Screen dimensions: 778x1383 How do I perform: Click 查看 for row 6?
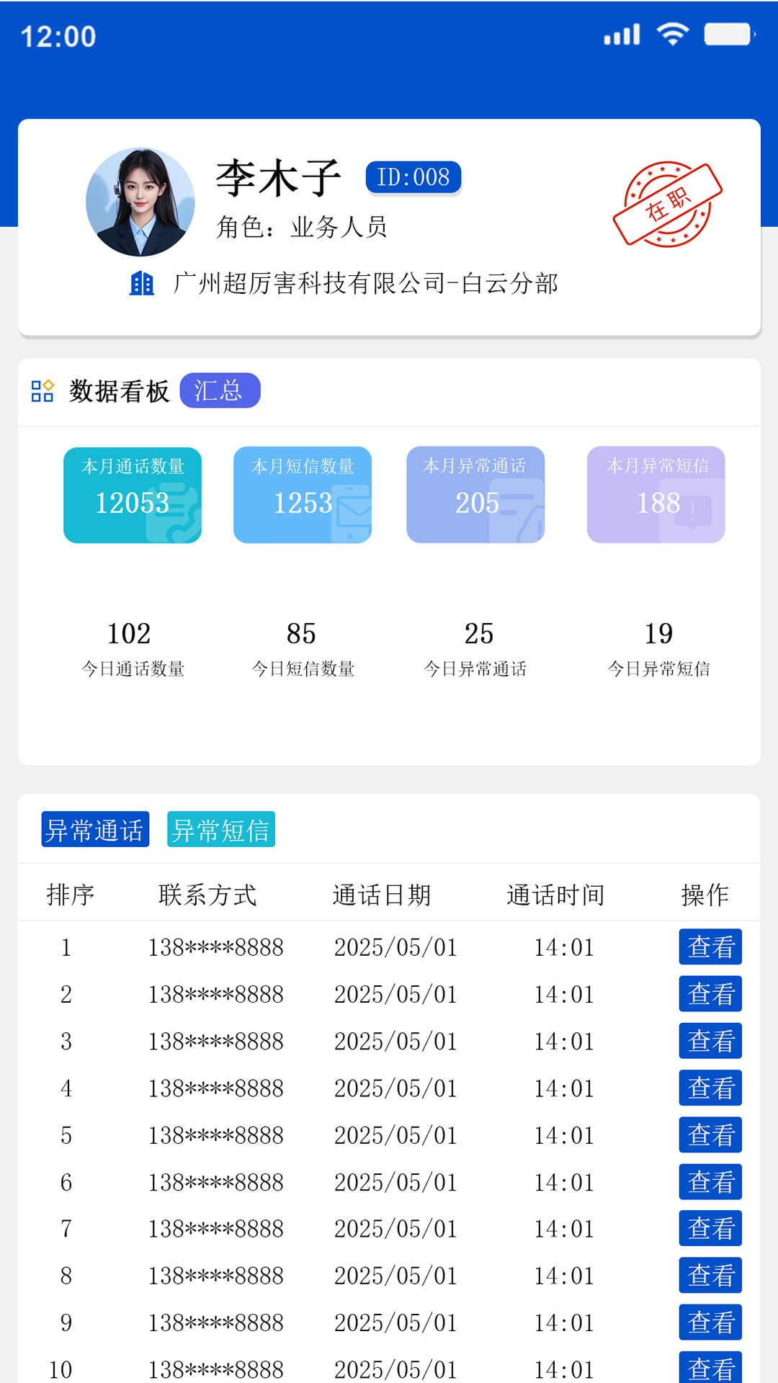(710, 1182)
